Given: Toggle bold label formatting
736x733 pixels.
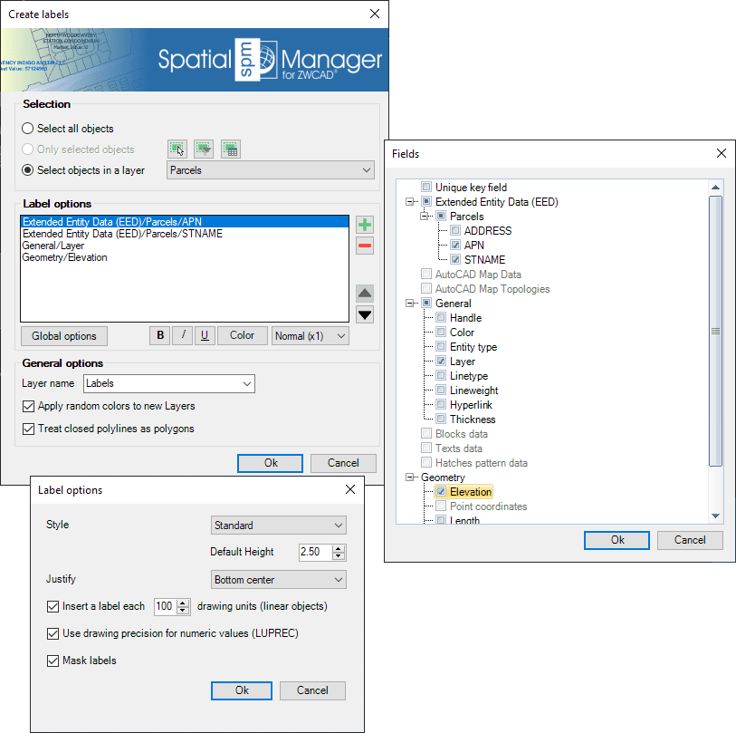Looking at the screenshot, I should coord(160,335).
